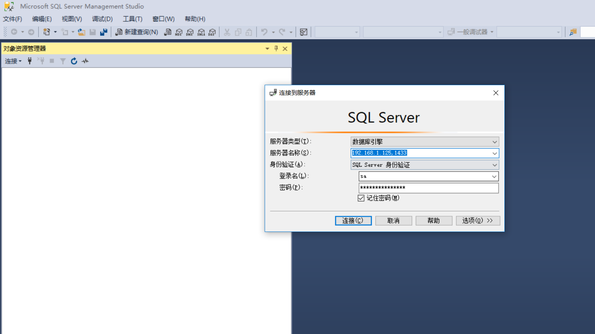Open a new DAX query window
The image size is (595, 334).
tap(212, 32)
